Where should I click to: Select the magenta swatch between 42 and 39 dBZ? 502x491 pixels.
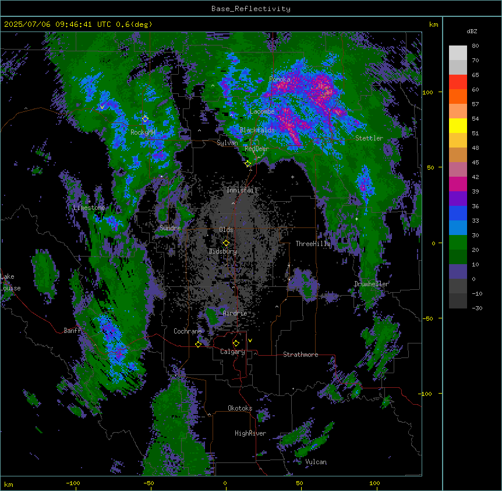tap(458, 184)
